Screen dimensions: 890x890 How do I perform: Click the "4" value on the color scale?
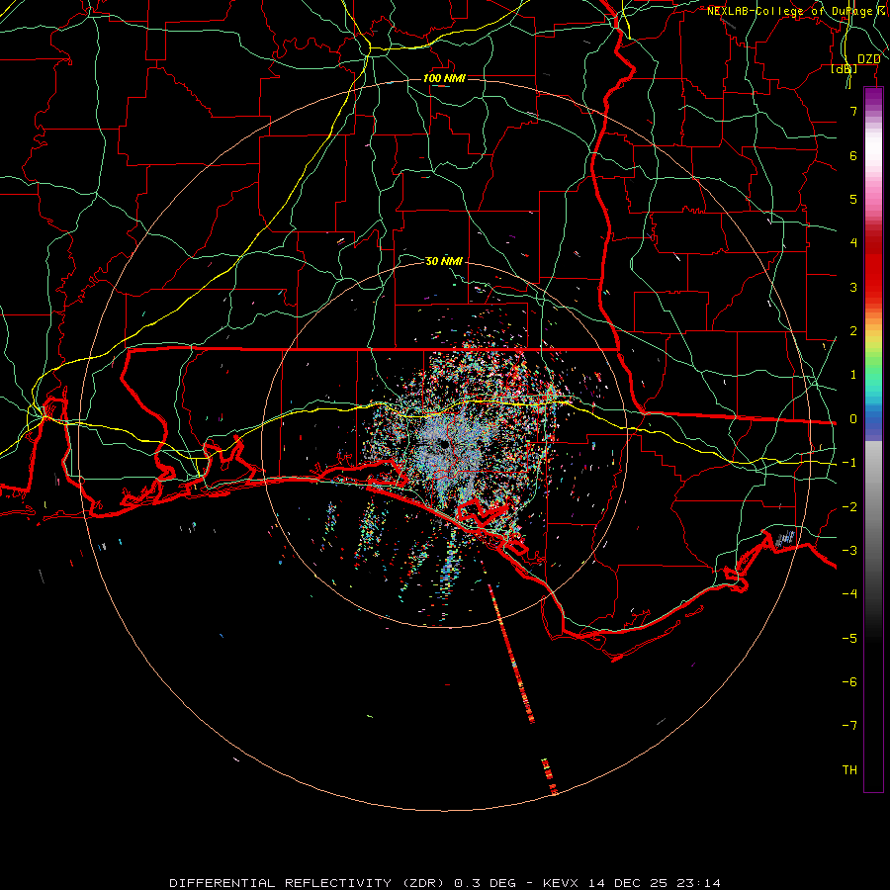[x=853, y=243]
